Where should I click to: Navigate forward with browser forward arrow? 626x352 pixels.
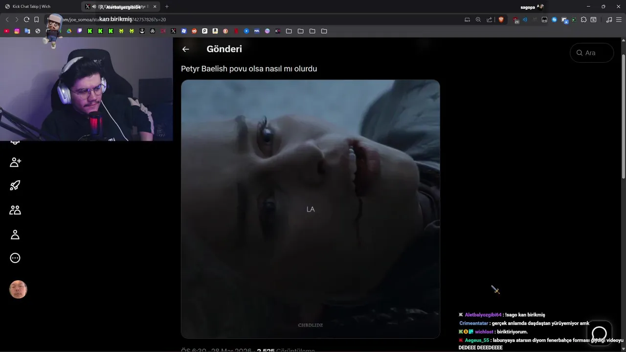17,20
